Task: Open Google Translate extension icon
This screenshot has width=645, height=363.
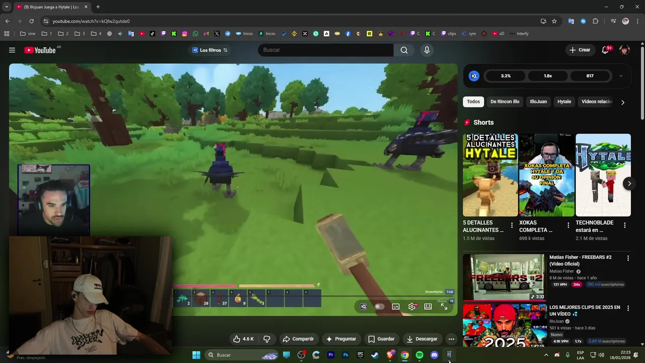Action: [571, 21]
